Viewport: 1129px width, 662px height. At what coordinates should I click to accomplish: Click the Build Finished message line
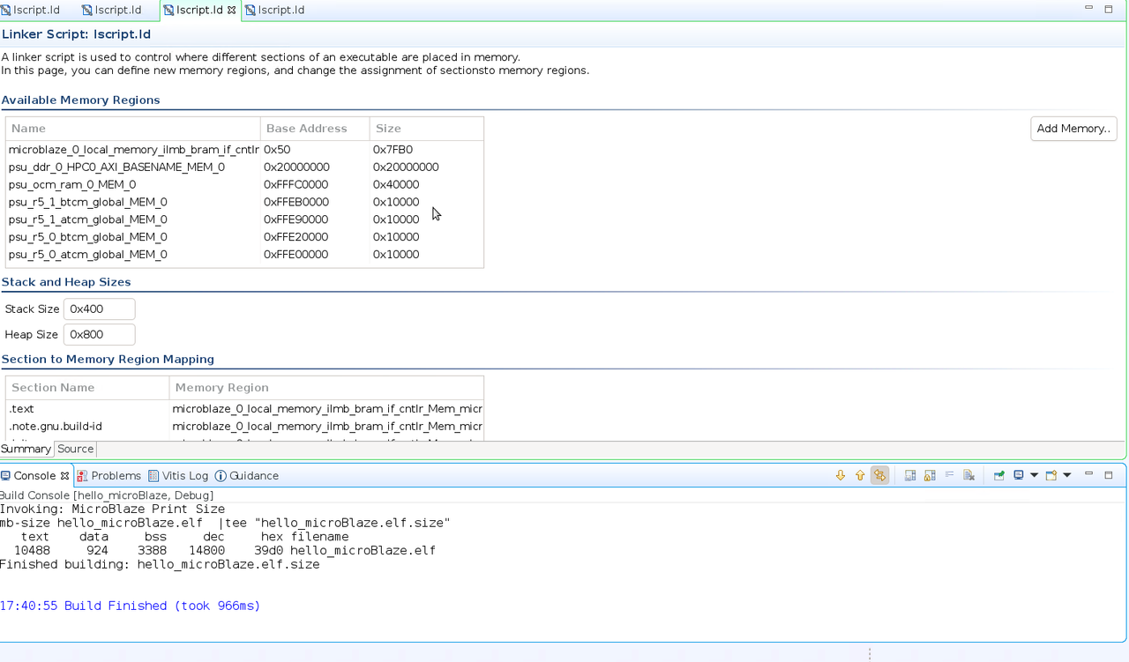(x=130, y=606)
